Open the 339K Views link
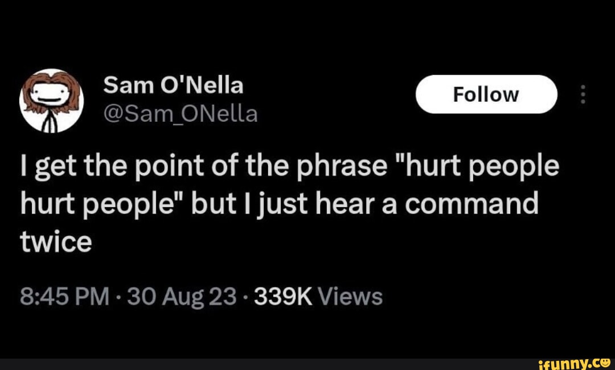 317,295
